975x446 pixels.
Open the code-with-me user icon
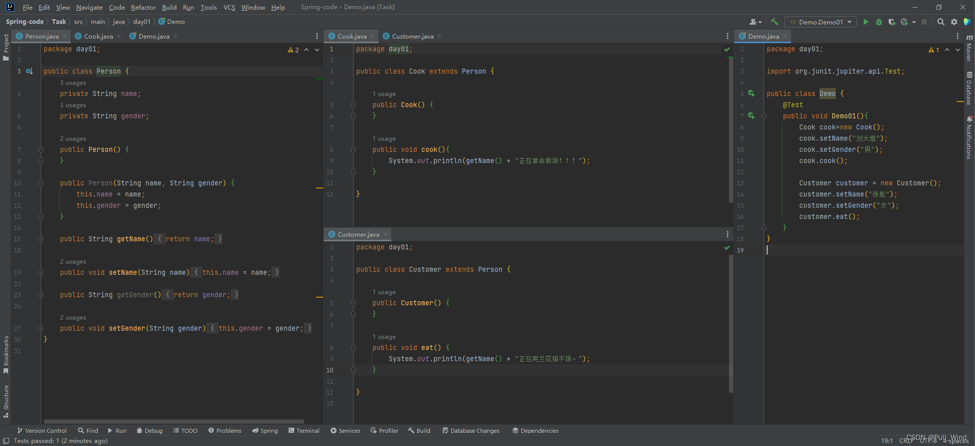tap(756, 22)
